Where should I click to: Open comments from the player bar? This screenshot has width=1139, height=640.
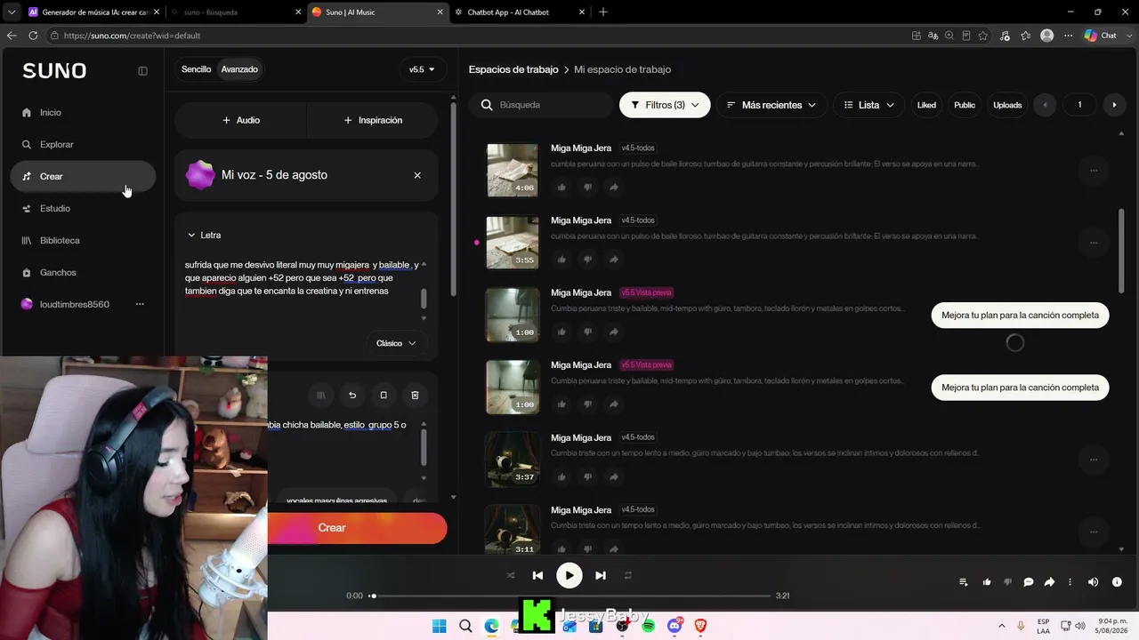(x=1029, y=582)
